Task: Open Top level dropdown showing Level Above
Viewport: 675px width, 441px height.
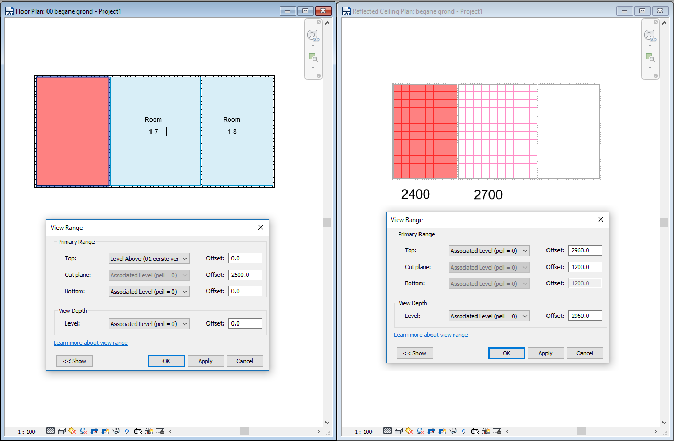Action: [x=149, y=258]
